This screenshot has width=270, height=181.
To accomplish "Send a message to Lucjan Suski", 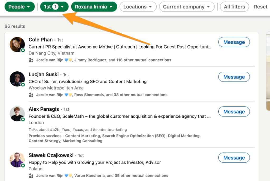I will [234, 77].
